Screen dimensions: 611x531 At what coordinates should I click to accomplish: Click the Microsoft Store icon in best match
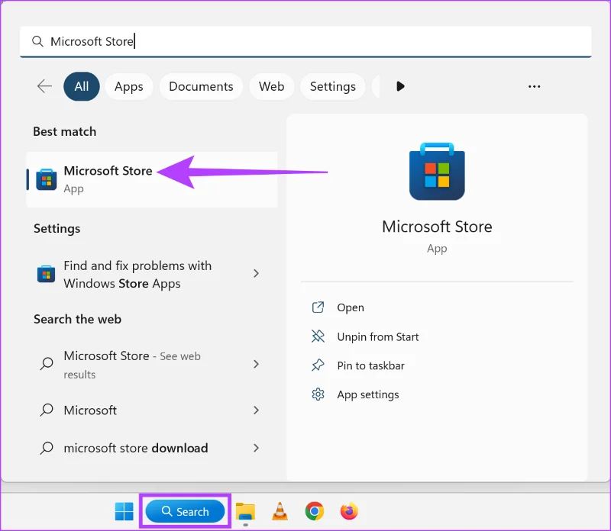[47, 179]
